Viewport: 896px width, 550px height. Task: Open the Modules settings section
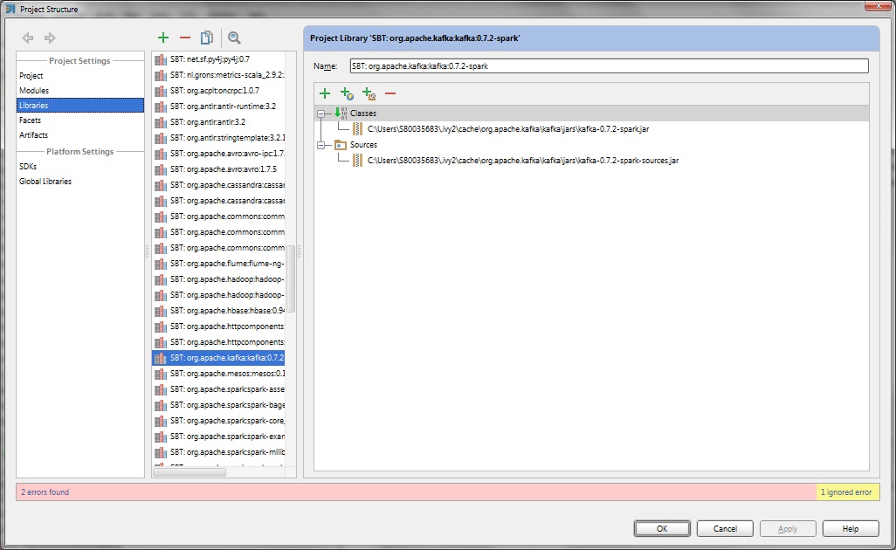pyautogui.click(x=32, y=90)
